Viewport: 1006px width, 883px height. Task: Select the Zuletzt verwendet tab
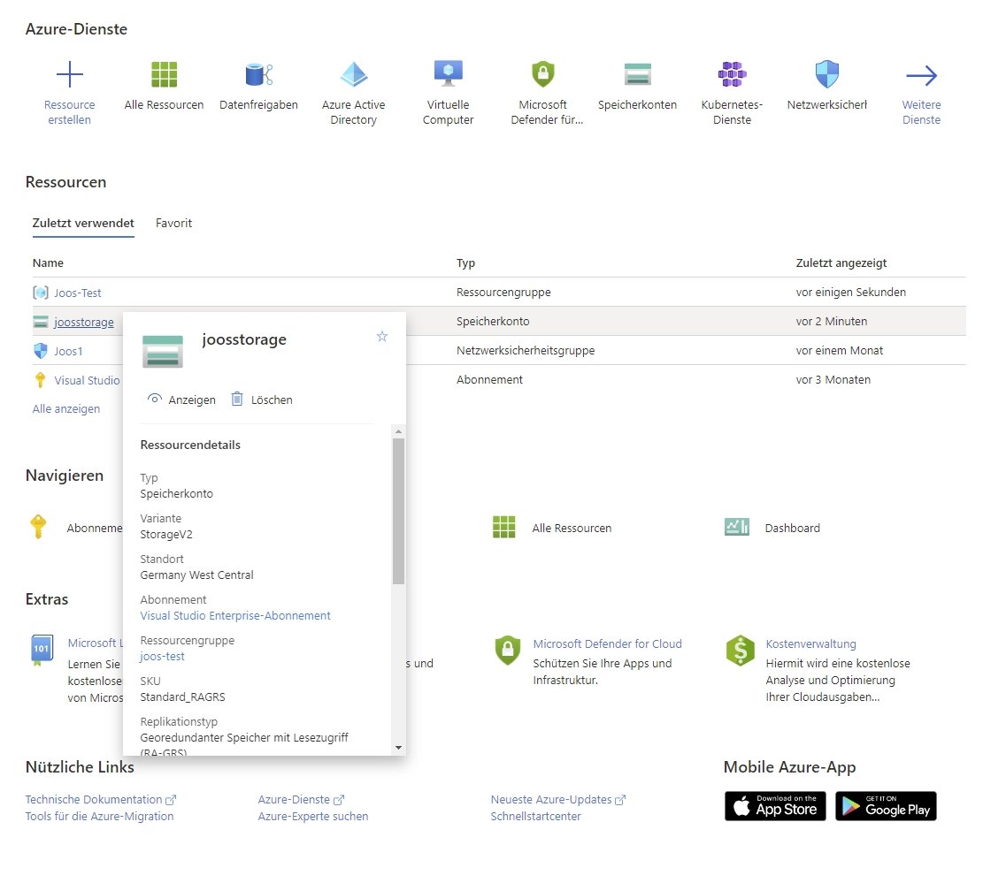[82, 223]
